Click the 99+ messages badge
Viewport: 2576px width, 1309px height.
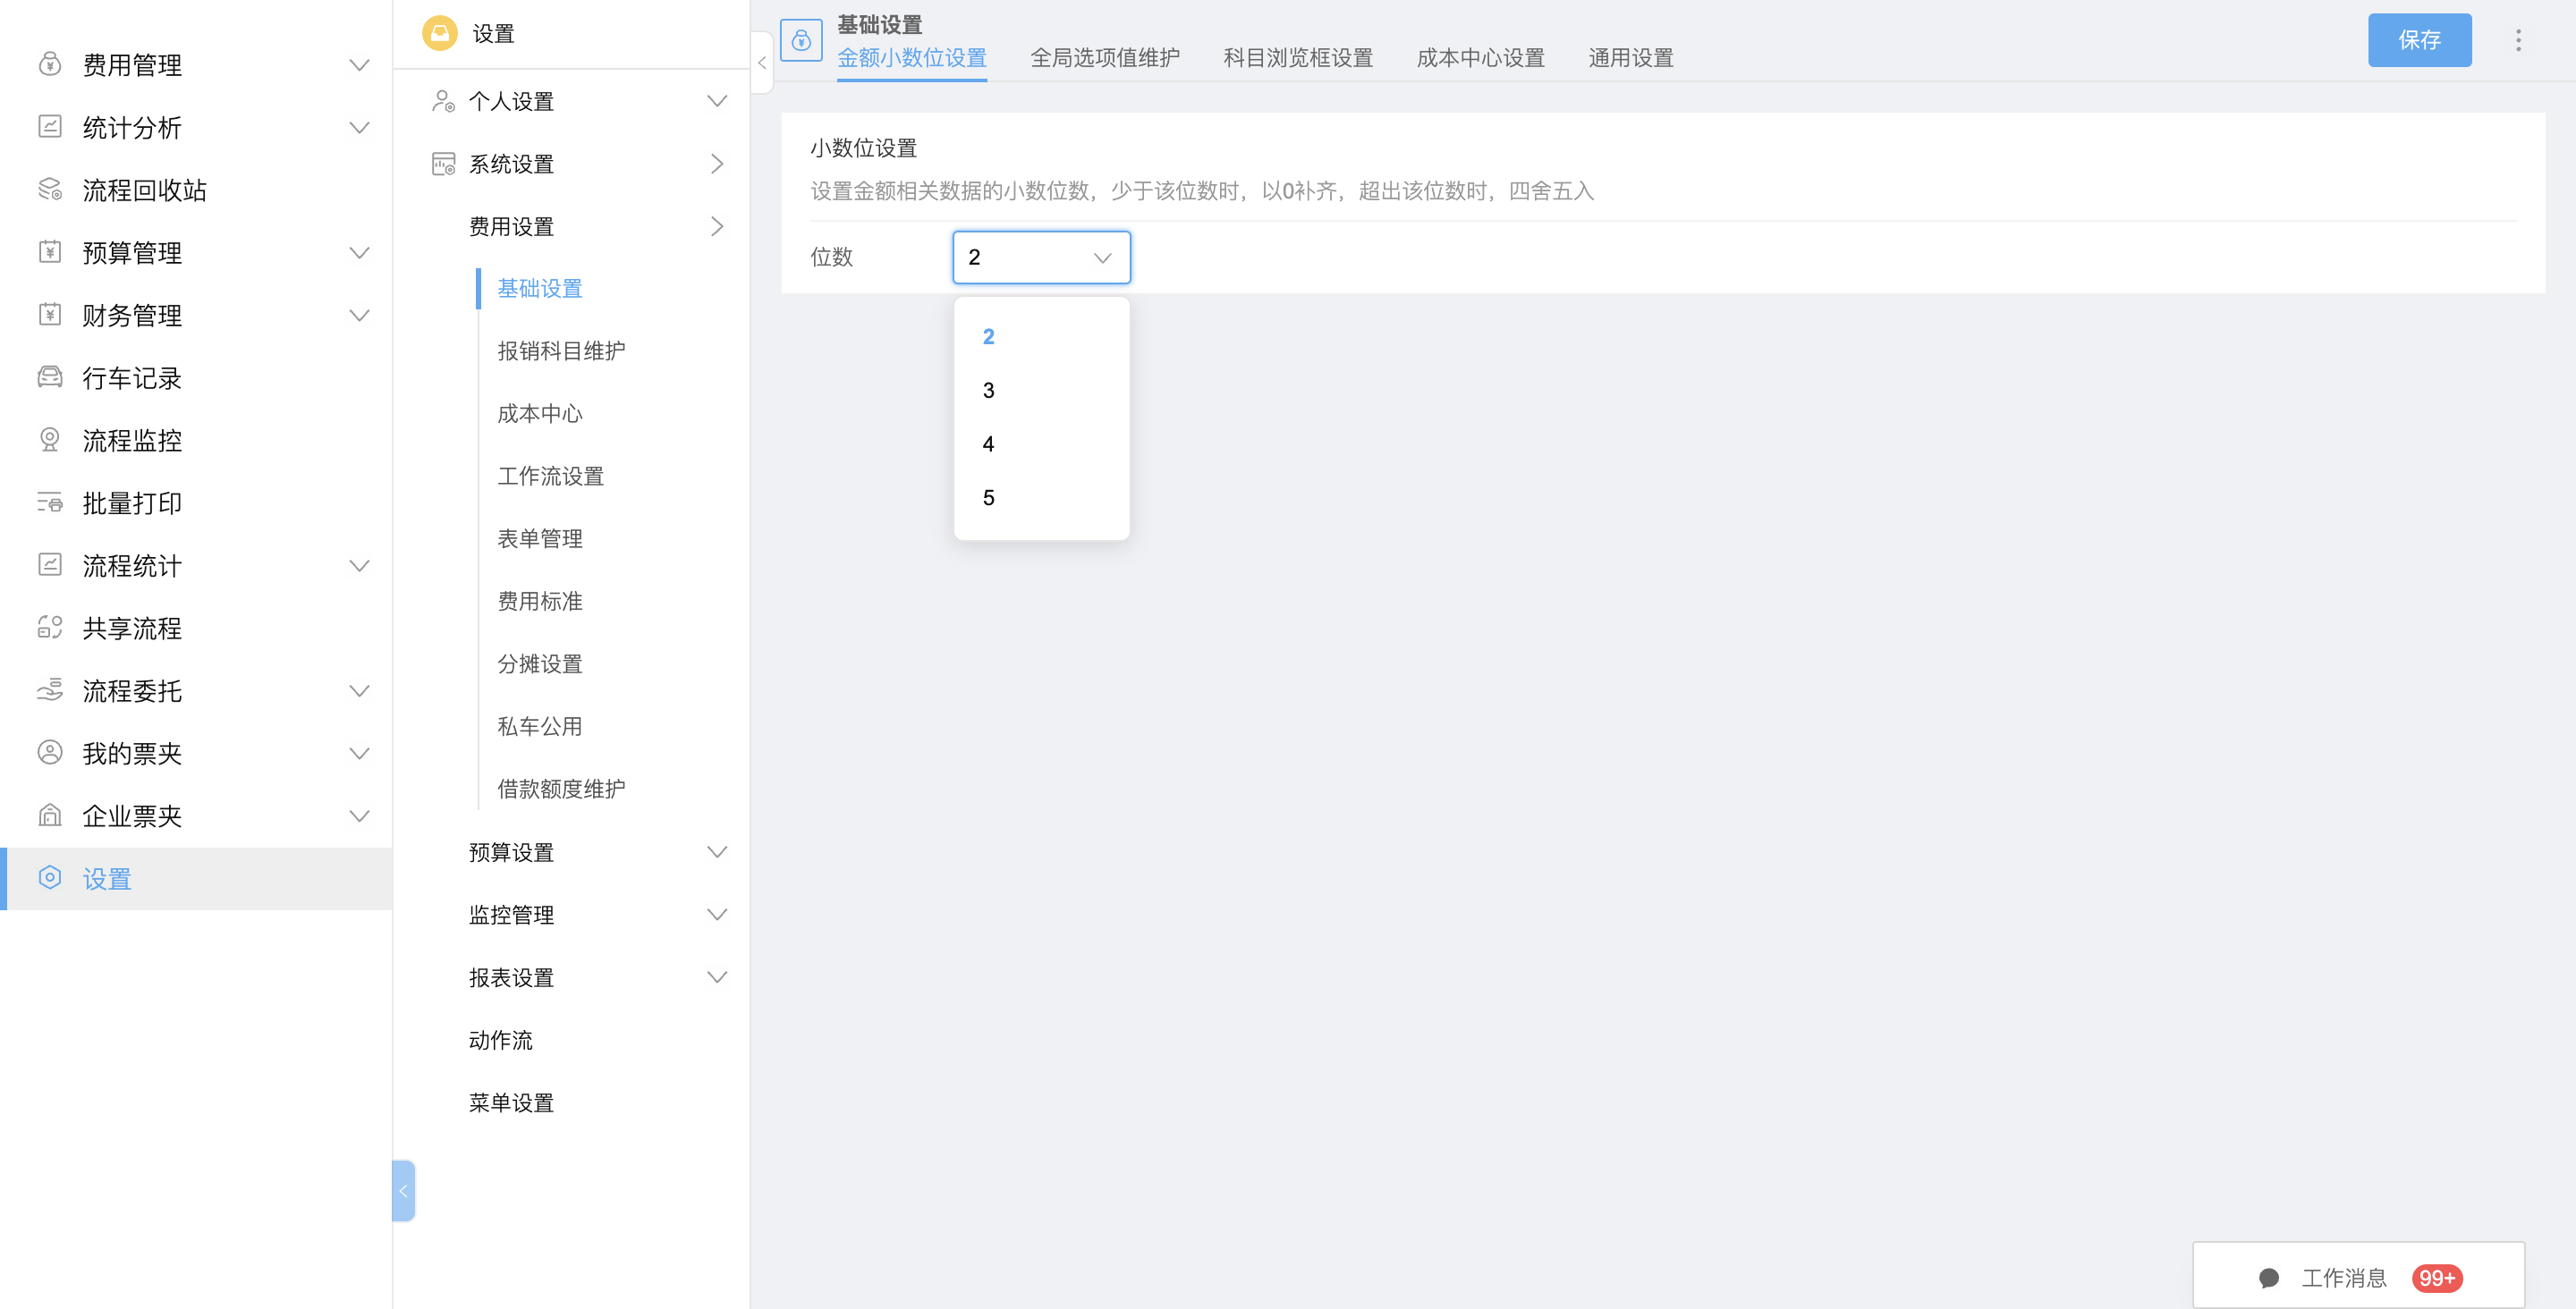[x=2436, y=1278]
